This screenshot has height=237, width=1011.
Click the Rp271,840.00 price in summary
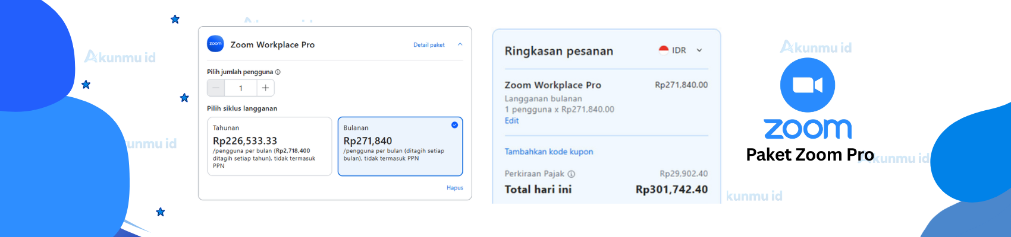[x=682, y=85]
